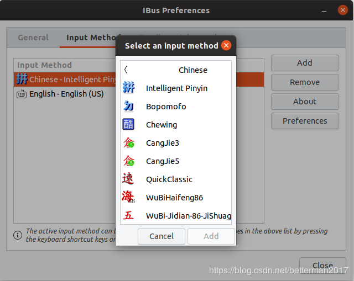Click the QuickClassic input method icon
354x281 pixels.
(128, 179)
